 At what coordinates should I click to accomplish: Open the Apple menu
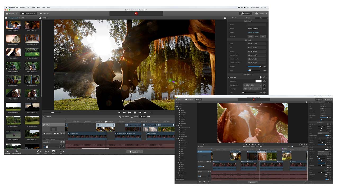point(6,7)
